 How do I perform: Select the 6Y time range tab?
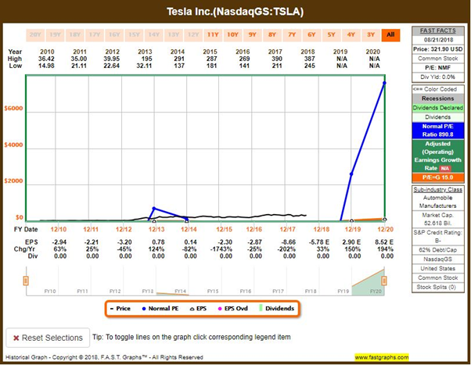pyautogui.click(x=311, y=35)
